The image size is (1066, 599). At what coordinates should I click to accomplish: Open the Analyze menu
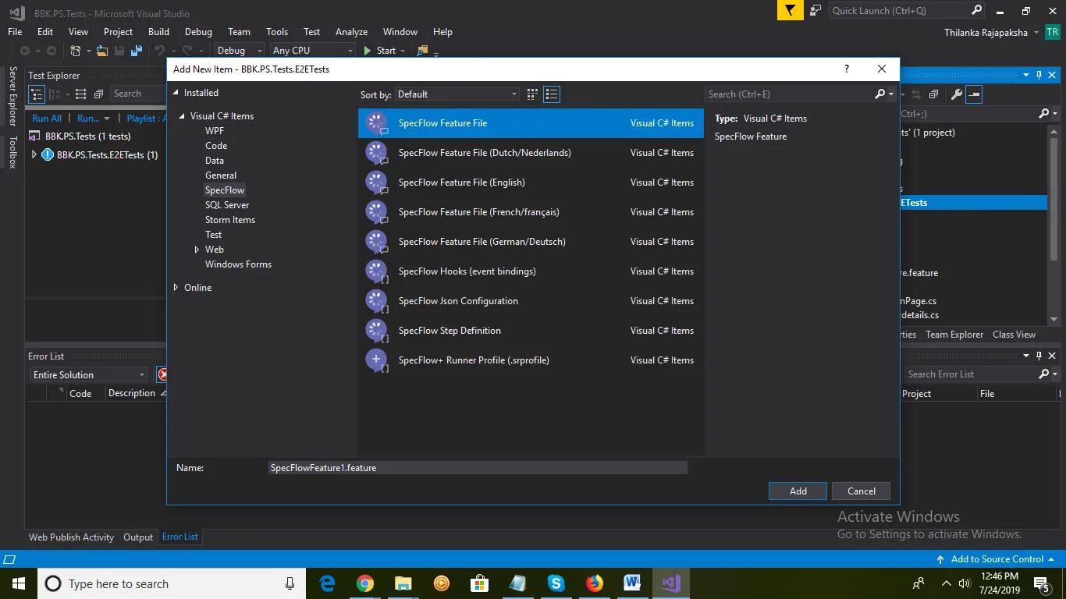pos(351,32)
